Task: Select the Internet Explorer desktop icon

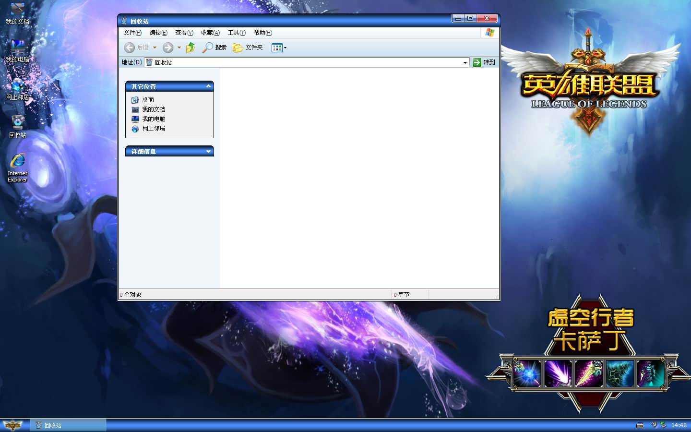Action: tap(17, 168)
